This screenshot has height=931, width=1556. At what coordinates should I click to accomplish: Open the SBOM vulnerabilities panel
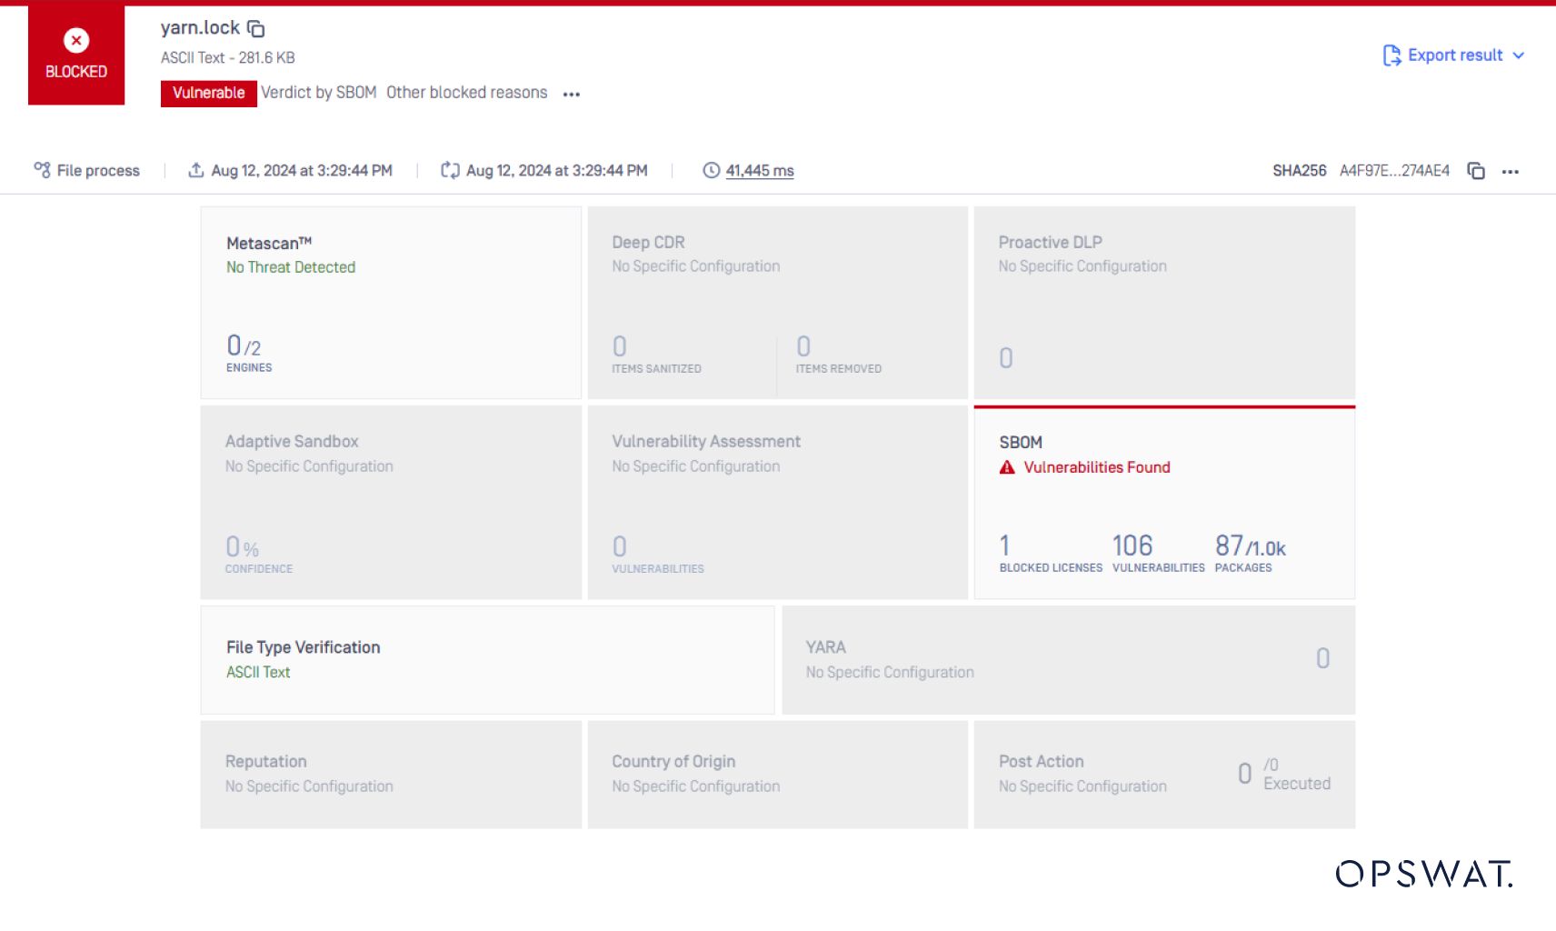pyautogui.click(x=1164, y=503)
